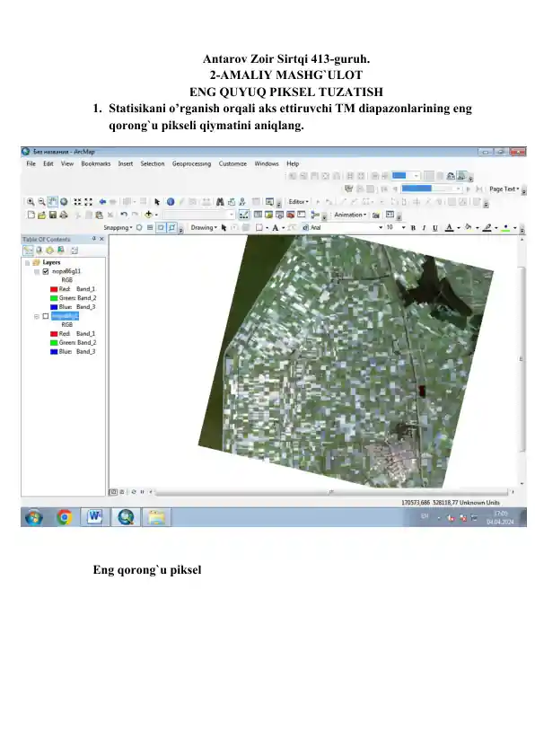Open the Arial font name dropdown

coord(381,227)
